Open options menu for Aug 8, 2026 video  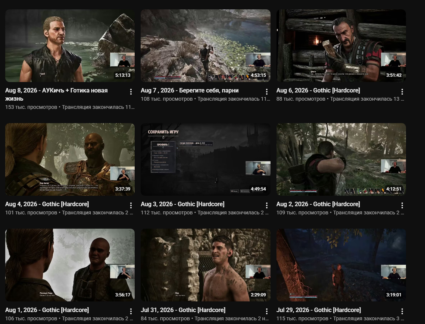[131, 92]
